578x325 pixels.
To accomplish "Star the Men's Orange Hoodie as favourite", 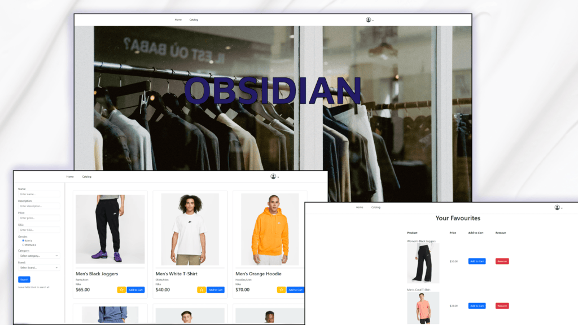I will 281,290.
